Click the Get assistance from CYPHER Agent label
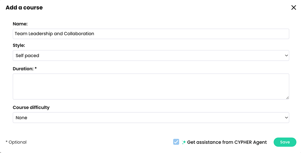301x153 pixels. point(227,142)
